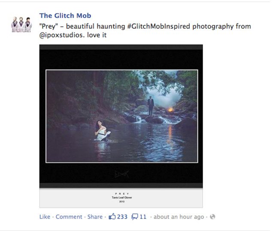Click the comment speech bubble icon
Image resolution: width=279 pixels, height=231 pixels.
click(134, 217)
